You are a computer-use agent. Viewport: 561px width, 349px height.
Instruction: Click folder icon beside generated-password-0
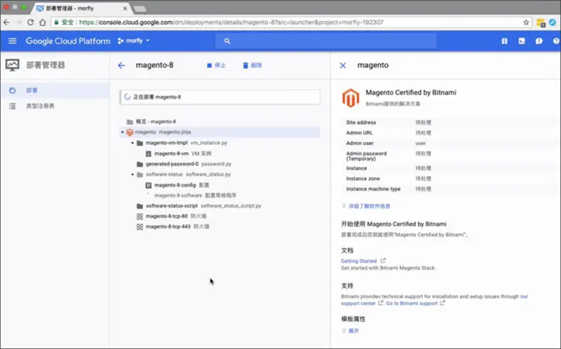coord(140,164)
